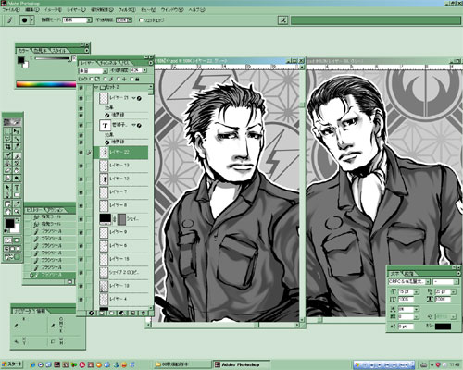The height and width of the screenshot is (370, 463).
Task: Select the Slice tool in toolbox
Action: click(x=17, y=147)
